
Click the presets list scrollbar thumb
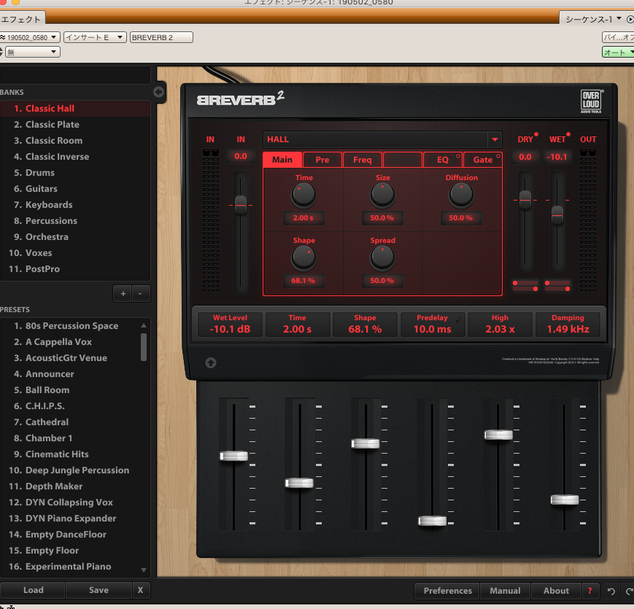144,346
